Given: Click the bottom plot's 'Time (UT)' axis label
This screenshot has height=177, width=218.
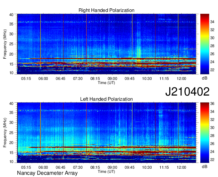Looking at the screenshot, I should pos(106,172).
